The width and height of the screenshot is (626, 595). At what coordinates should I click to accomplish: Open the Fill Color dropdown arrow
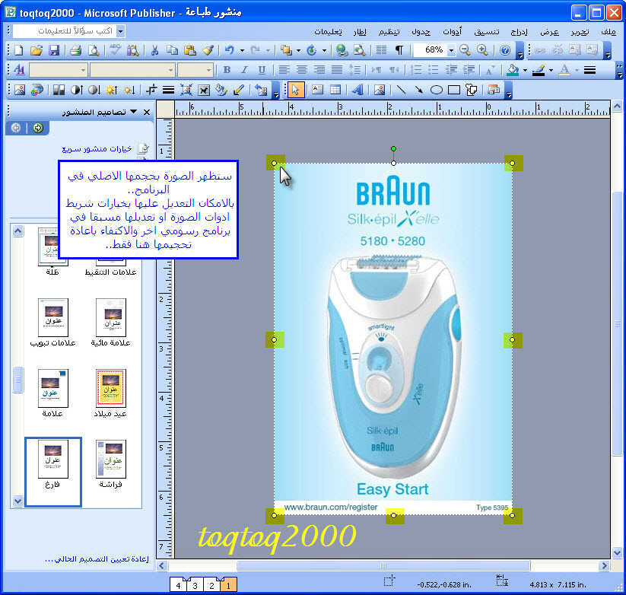tap(524, 70)
